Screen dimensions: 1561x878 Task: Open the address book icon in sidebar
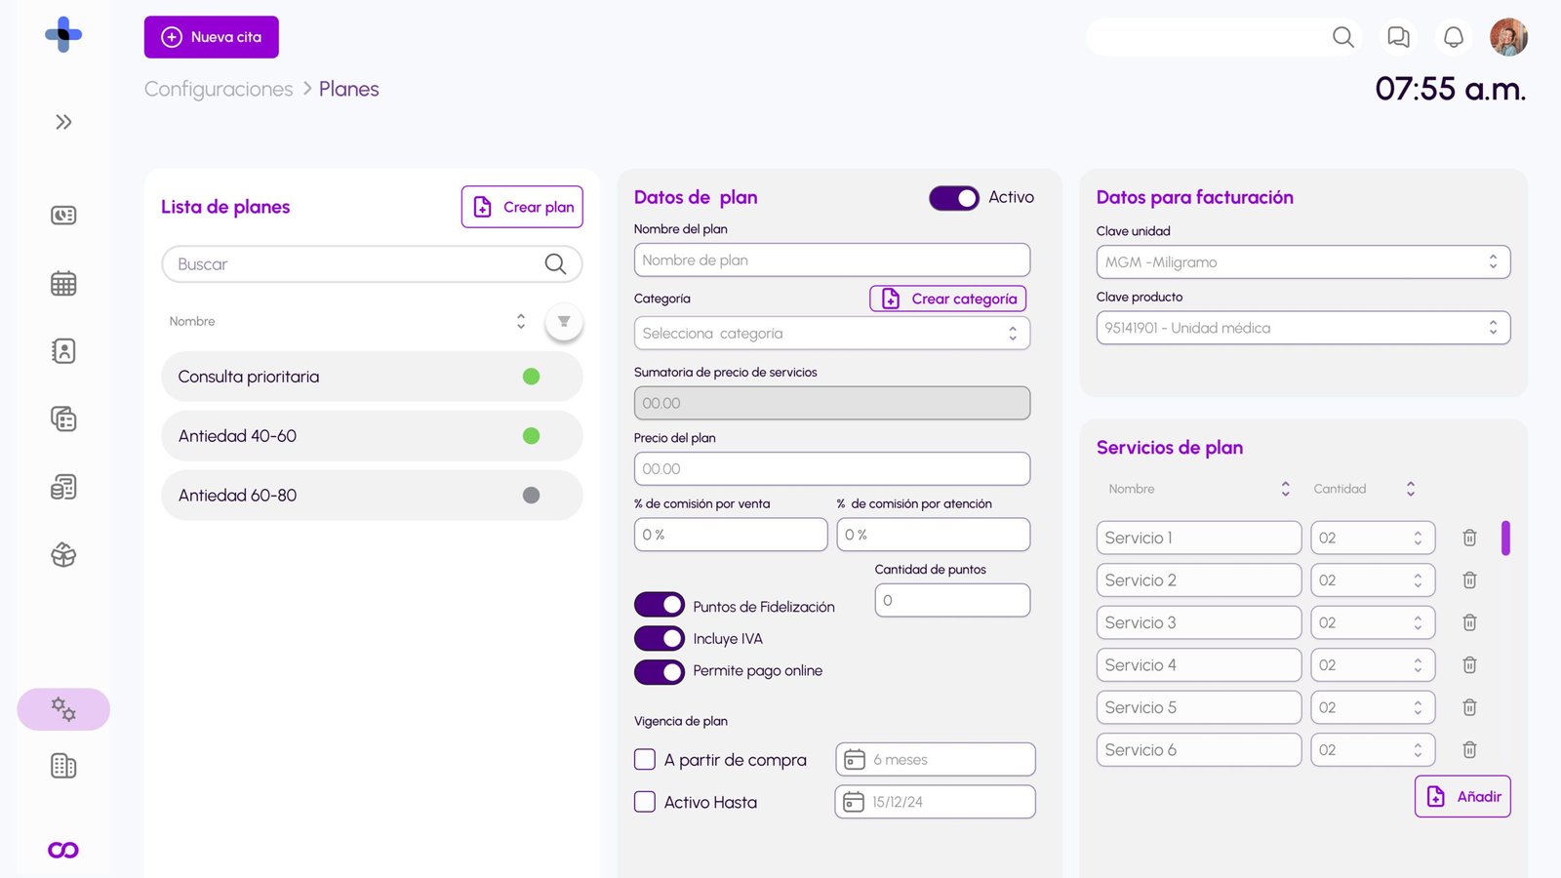(62, 351)
